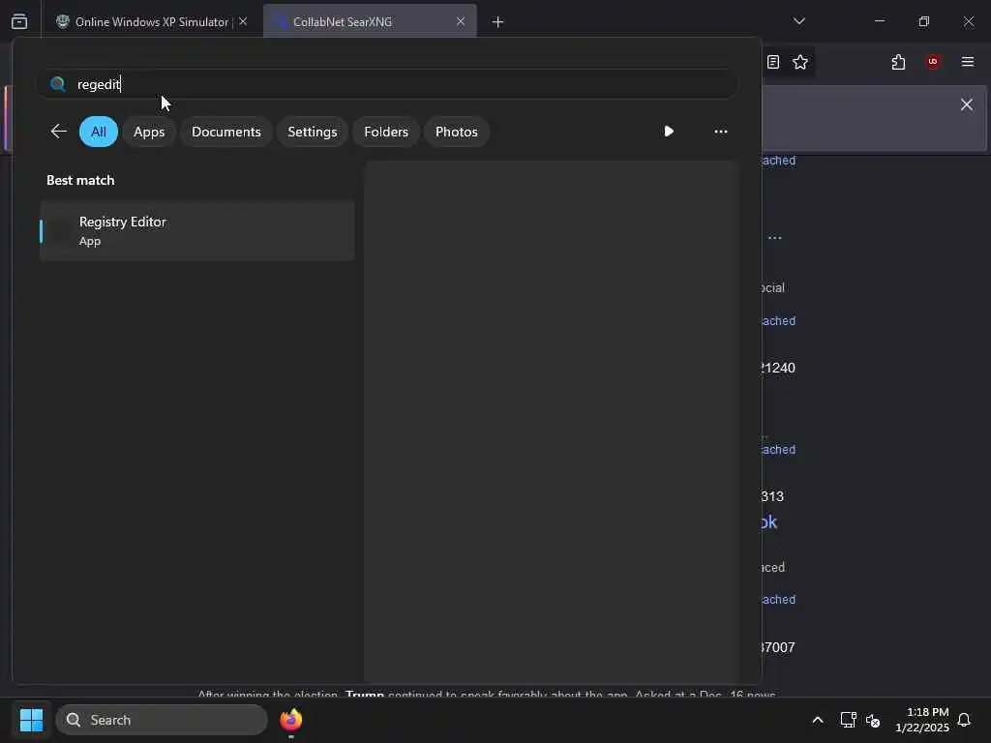Switch to the Folders search filter
Screen dimensions: 991x743
pyautogui.click(x=386, y=132)
